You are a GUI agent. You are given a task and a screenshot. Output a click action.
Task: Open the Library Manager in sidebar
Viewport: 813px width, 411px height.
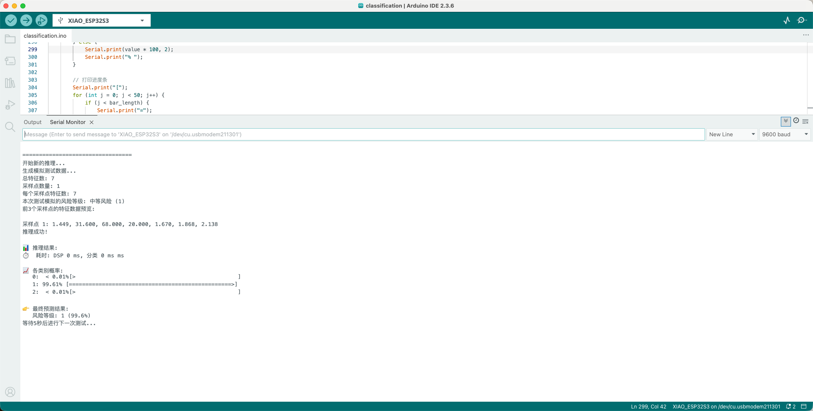click(10, 83)
